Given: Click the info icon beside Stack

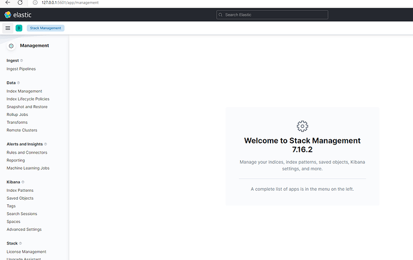Looking at the screenshot, I should (x=20, y=243).
